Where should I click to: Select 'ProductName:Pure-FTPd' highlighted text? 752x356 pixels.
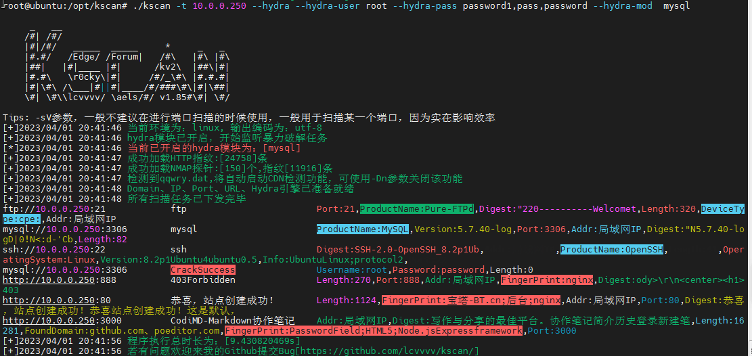pos(418,209)
